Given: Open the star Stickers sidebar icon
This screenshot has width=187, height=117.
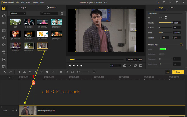Looking at the screenshot, I should point(4,60).
